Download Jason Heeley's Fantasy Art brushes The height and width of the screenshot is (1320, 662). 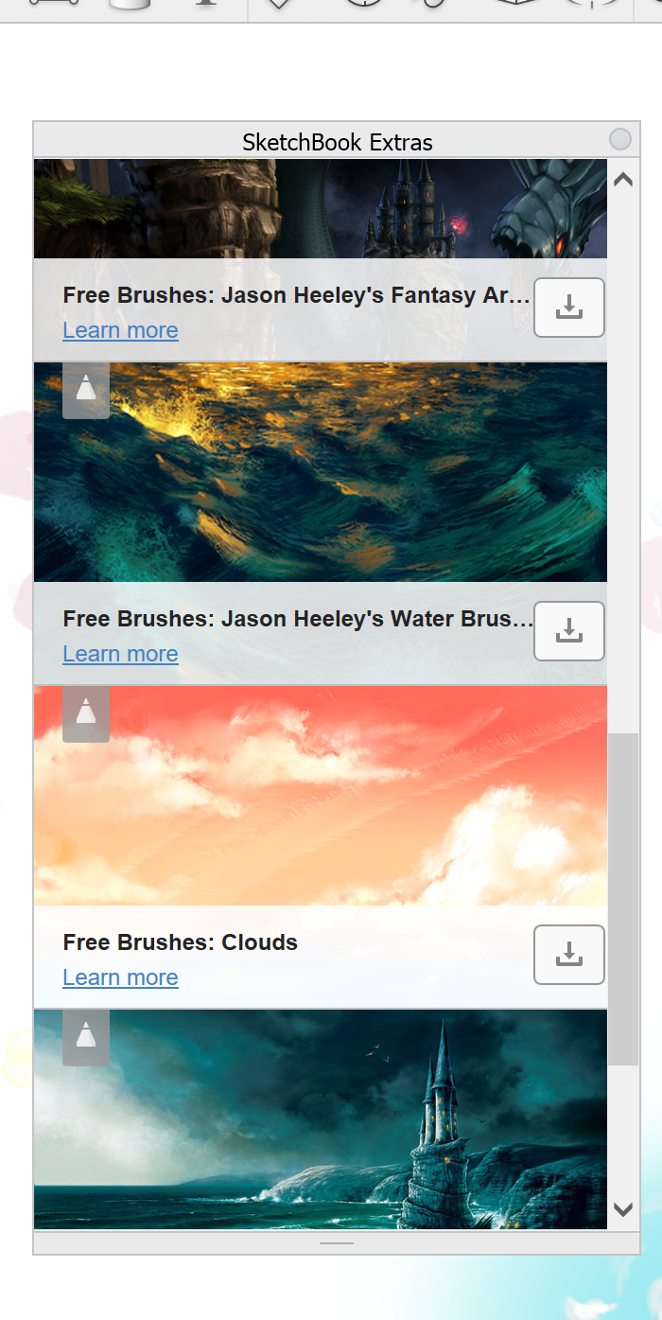click(x=569, y=308)
